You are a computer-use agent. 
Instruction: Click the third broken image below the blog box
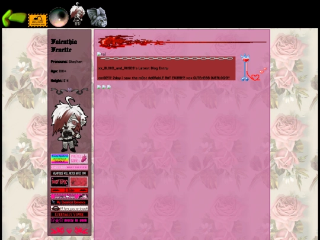pos(109,87)
